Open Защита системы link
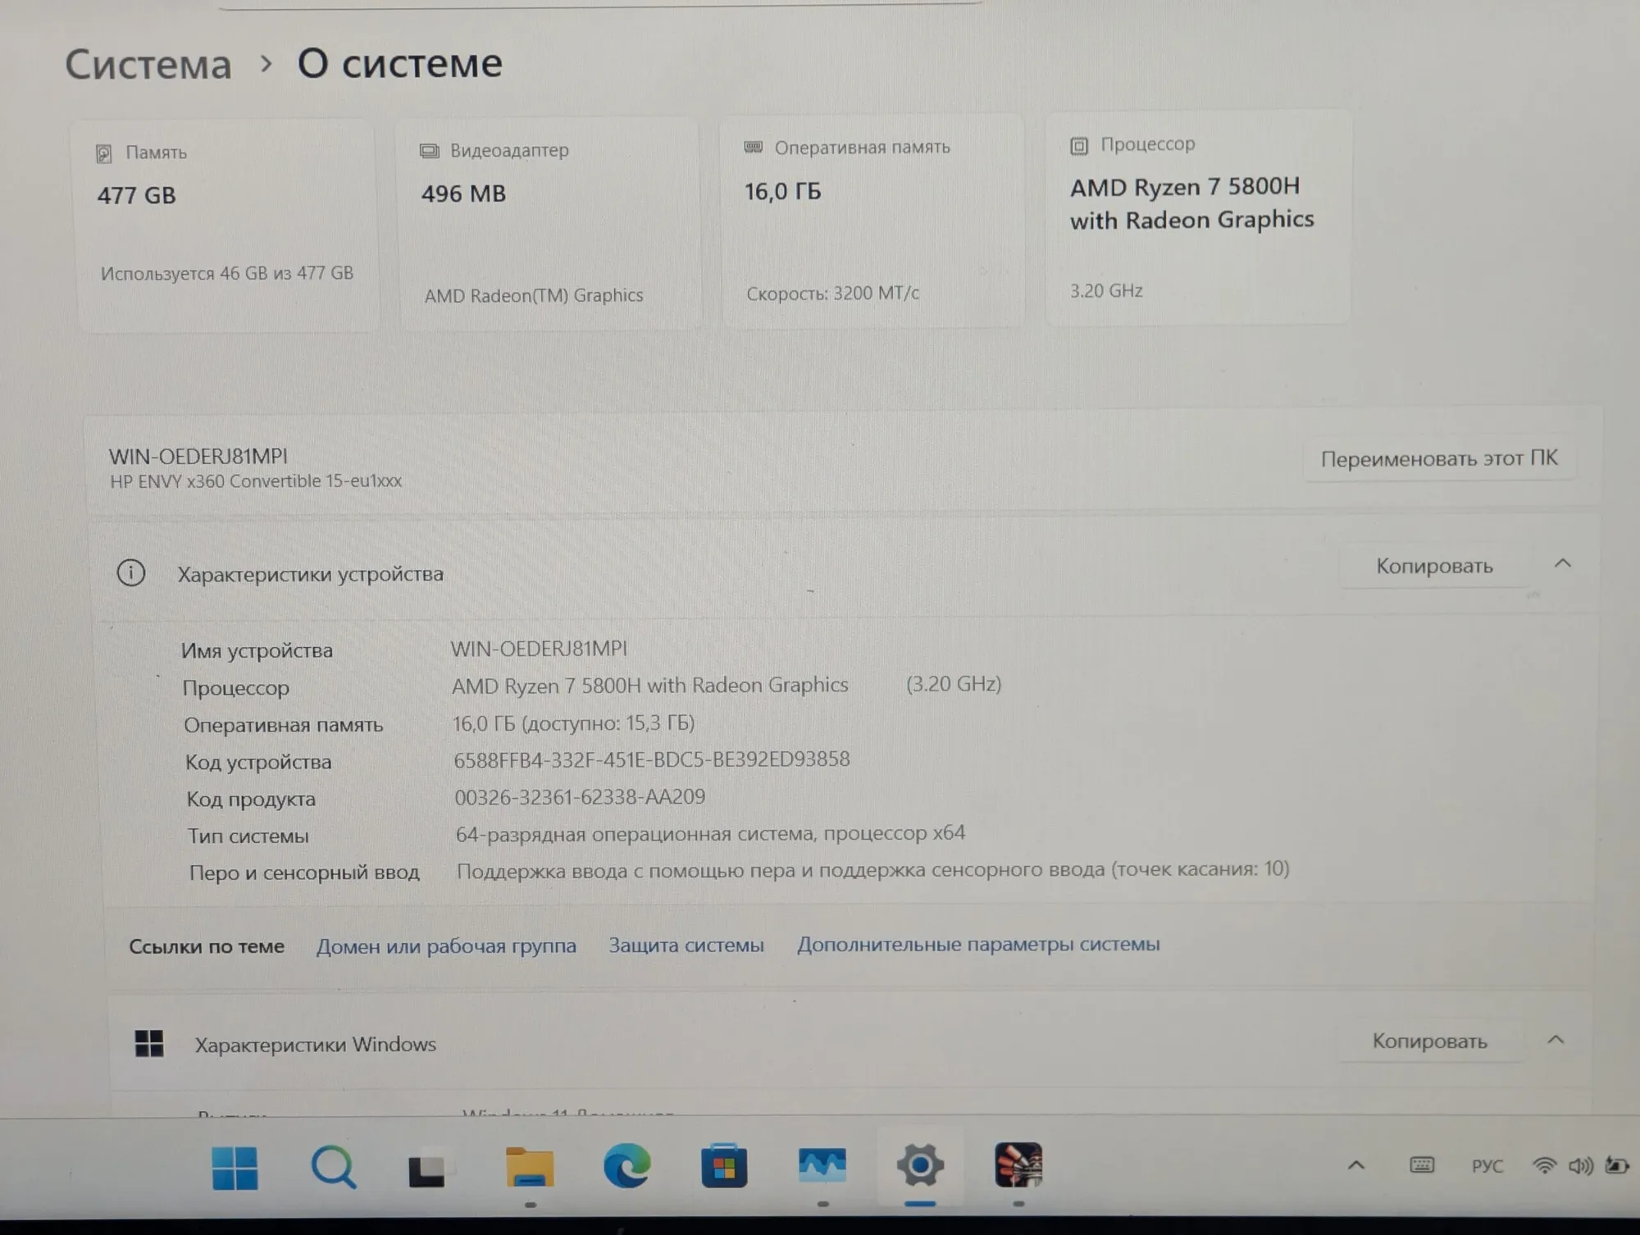Image resolution: width=1640 pixels, height=1235 pixels. (x=686, y=945)
